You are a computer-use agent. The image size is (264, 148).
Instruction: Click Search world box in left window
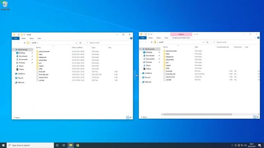click(x=108, y=43)
